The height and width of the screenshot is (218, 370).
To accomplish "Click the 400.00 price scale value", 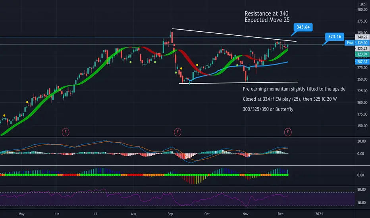I will tap(362, 10).
